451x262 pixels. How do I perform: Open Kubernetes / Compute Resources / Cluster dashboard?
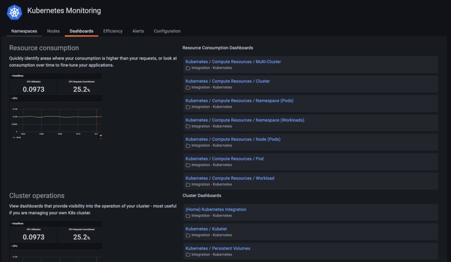(228, 81)
